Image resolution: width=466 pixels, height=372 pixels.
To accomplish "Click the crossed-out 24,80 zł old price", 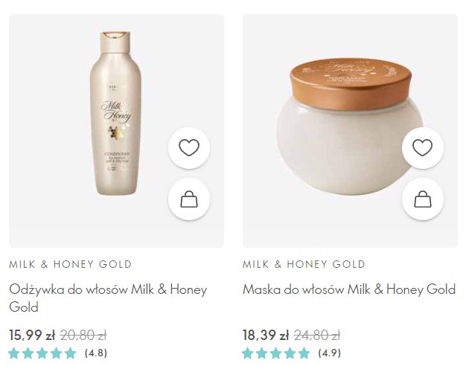I will (x=317, y=335).
